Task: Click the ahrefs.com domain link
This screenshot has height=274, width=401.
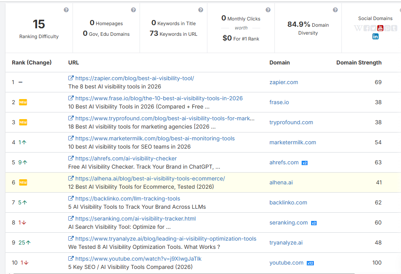Action: point(284,162)
